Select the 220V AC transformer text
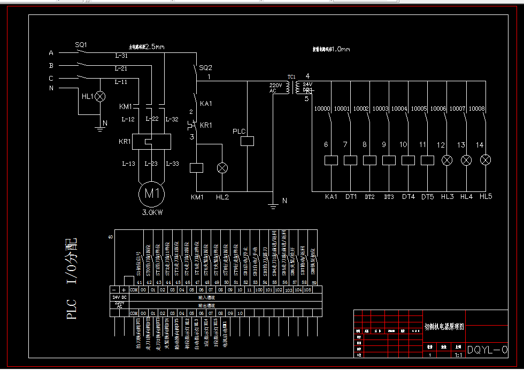 point(276,88)
